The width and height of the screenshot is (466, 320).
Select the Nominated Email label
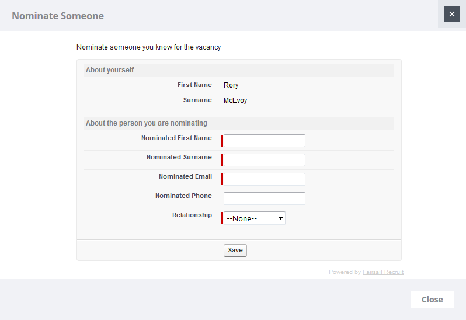[185, 177]
